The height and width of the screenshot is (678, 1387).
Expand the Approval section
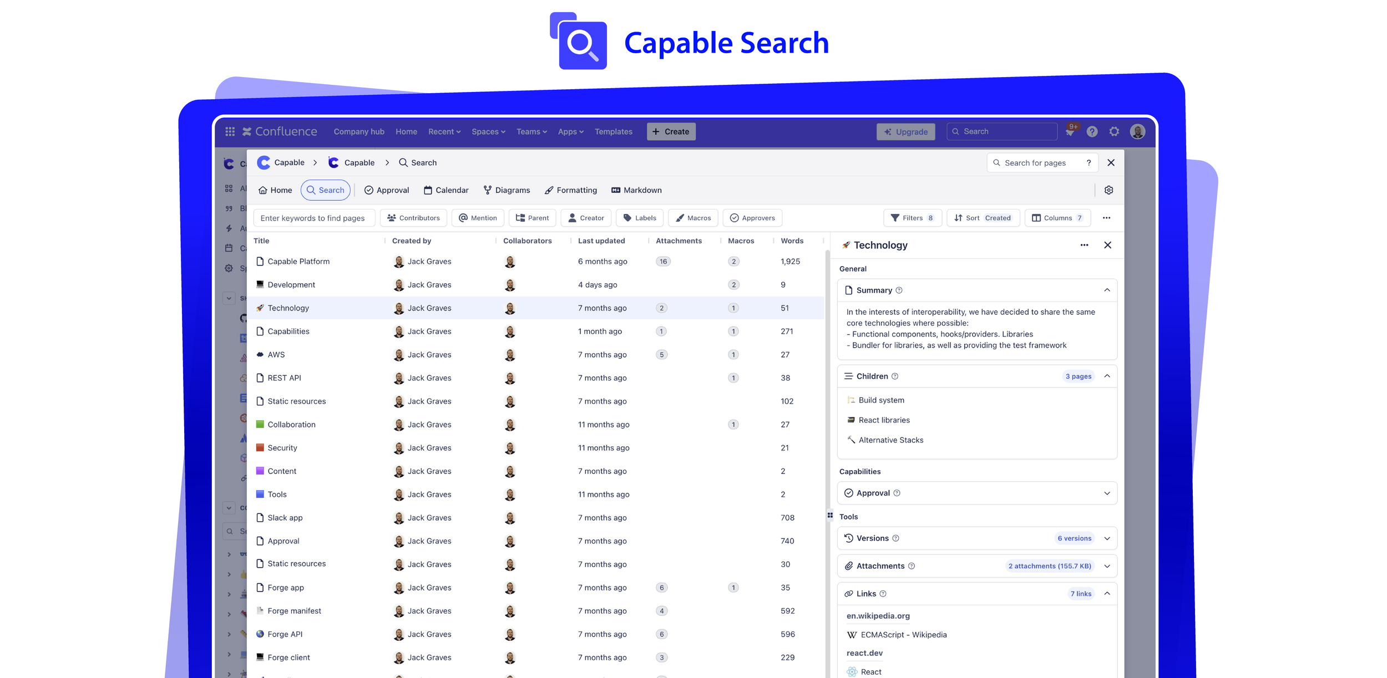tap(1106, 493)
